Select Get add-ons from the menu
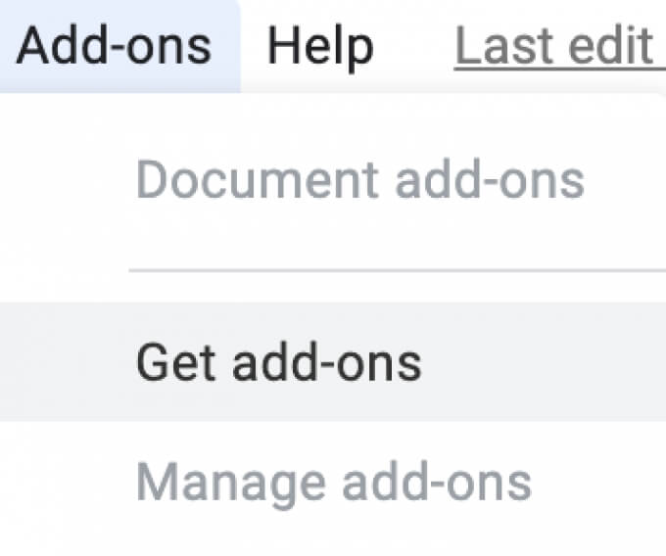Screen dimensions: 666x556 tap(333, 362)
